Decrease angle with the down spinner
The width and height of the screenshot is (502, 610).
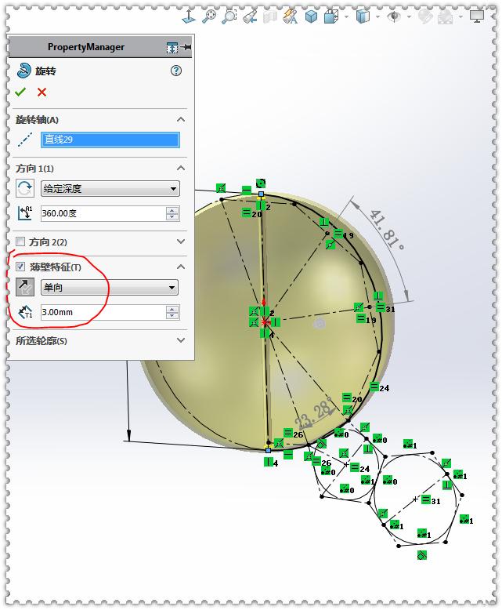click(172, 216)
